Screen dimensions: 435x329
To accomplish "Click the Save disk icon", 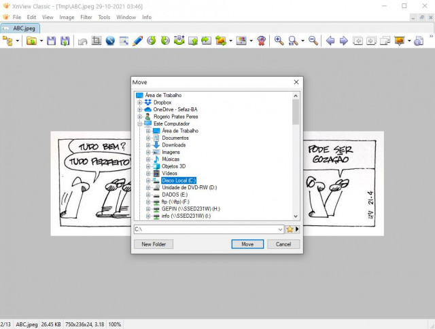I will (x=52, y=41).
